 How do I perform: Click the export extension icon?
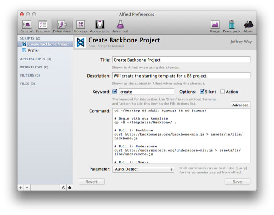(70, 188)
